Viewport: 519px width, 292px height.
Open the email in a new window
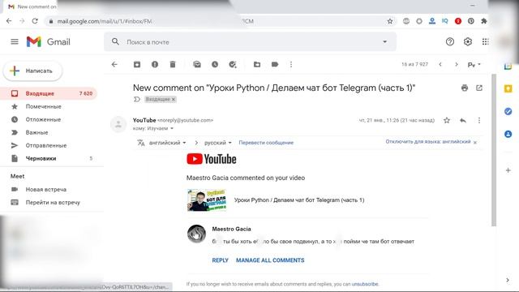pos(479,88)
